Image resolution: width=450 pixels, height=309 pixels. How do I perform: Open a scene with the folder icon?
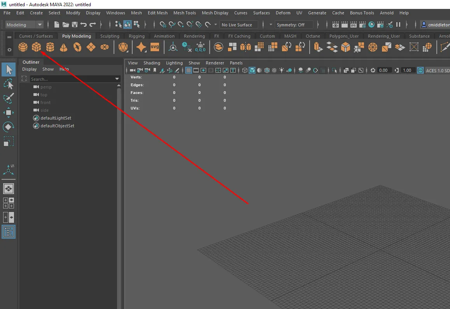click(x=66, y=24)
